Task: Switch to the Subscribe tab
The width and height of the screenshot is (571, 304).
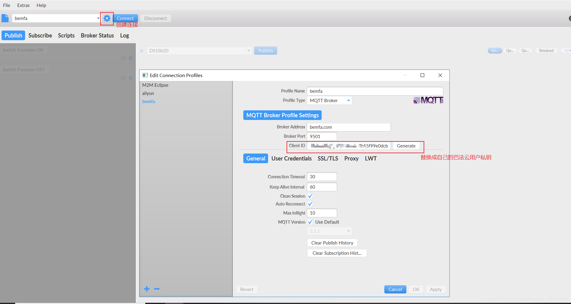Action: click(40, 35)
